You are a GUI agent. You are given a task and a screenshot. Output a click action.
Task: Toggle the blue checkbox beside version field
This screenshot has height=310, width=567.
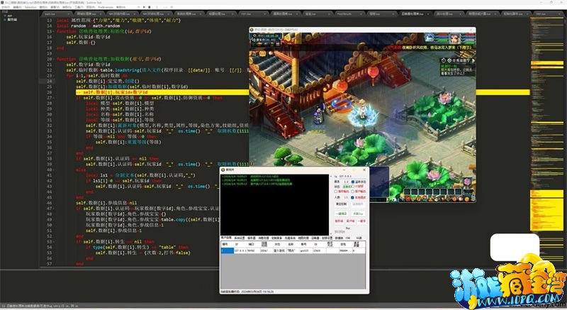(x=354, y=182)
